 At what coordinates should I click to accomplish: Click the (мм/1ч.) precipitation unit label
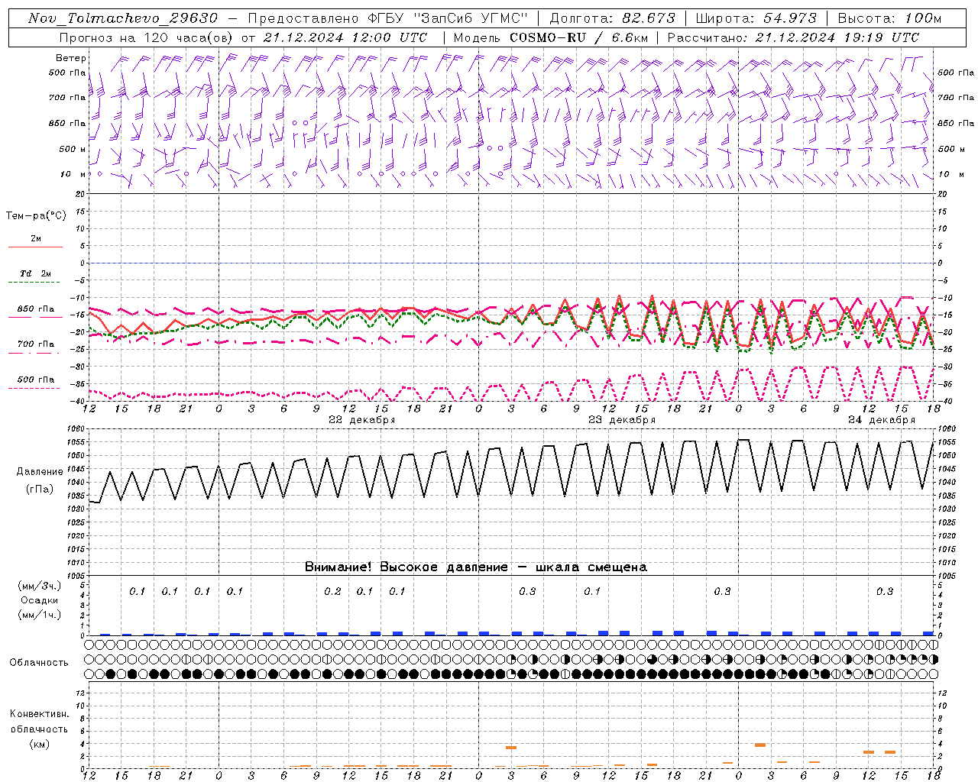[39, 615]
